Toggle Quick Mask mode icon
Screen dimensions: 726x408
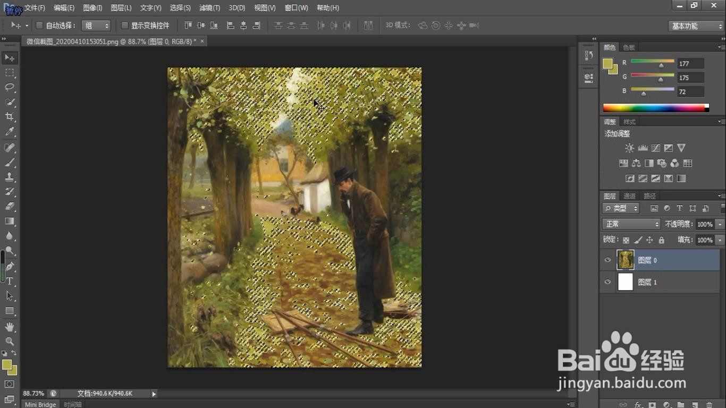(10, 384)
